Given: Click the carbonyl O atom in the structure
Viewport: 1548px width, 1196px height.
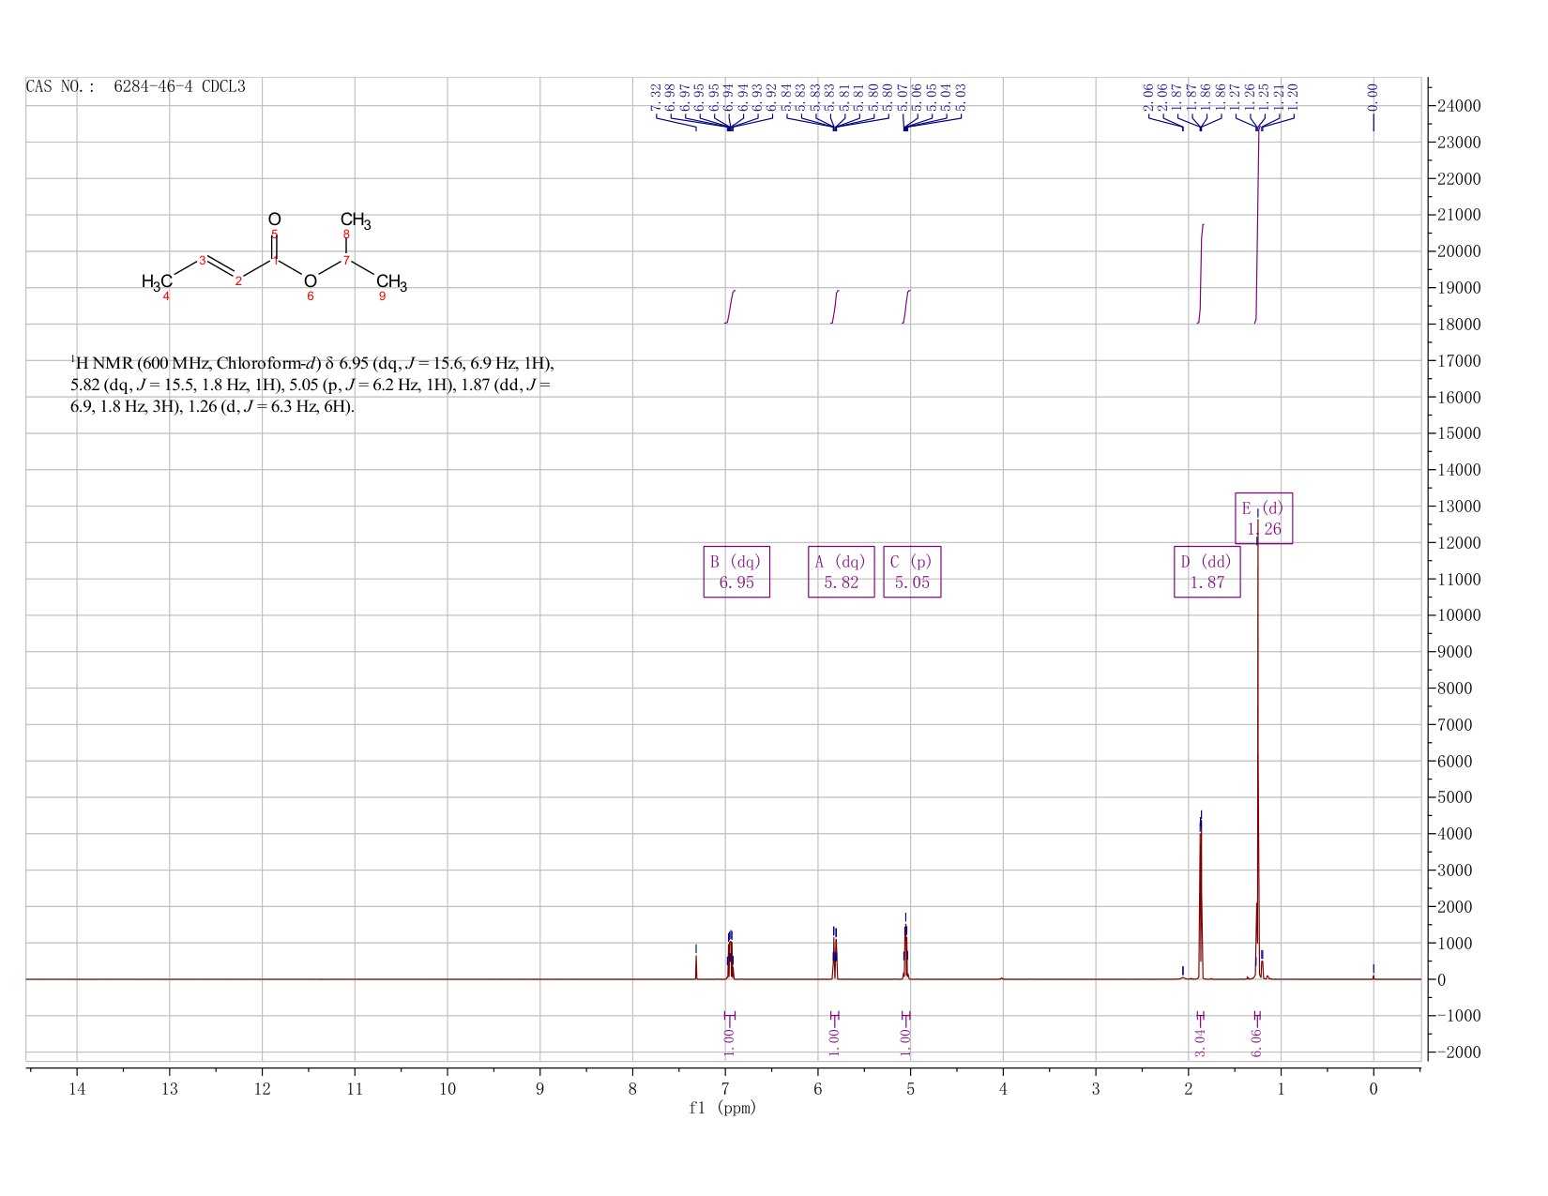Looking at the screenshot, I should [274, 220].
